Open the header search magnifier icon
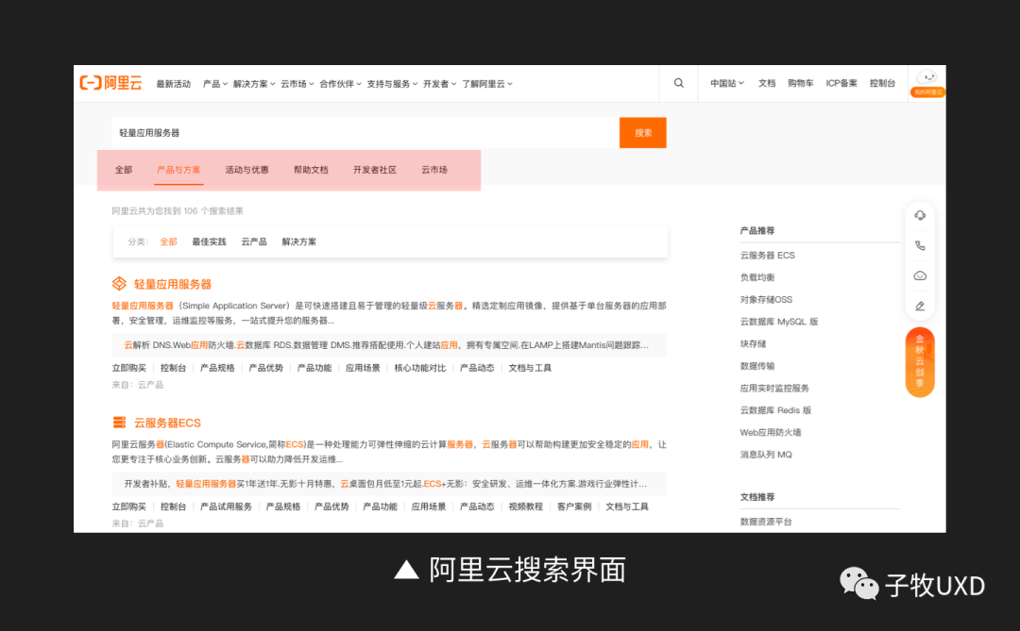 [x=678, y=83]
